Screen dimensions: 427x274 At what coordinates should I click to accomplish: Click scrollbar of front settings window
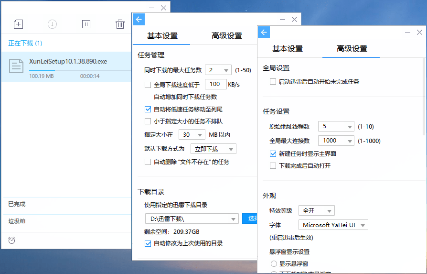(424, 97)
